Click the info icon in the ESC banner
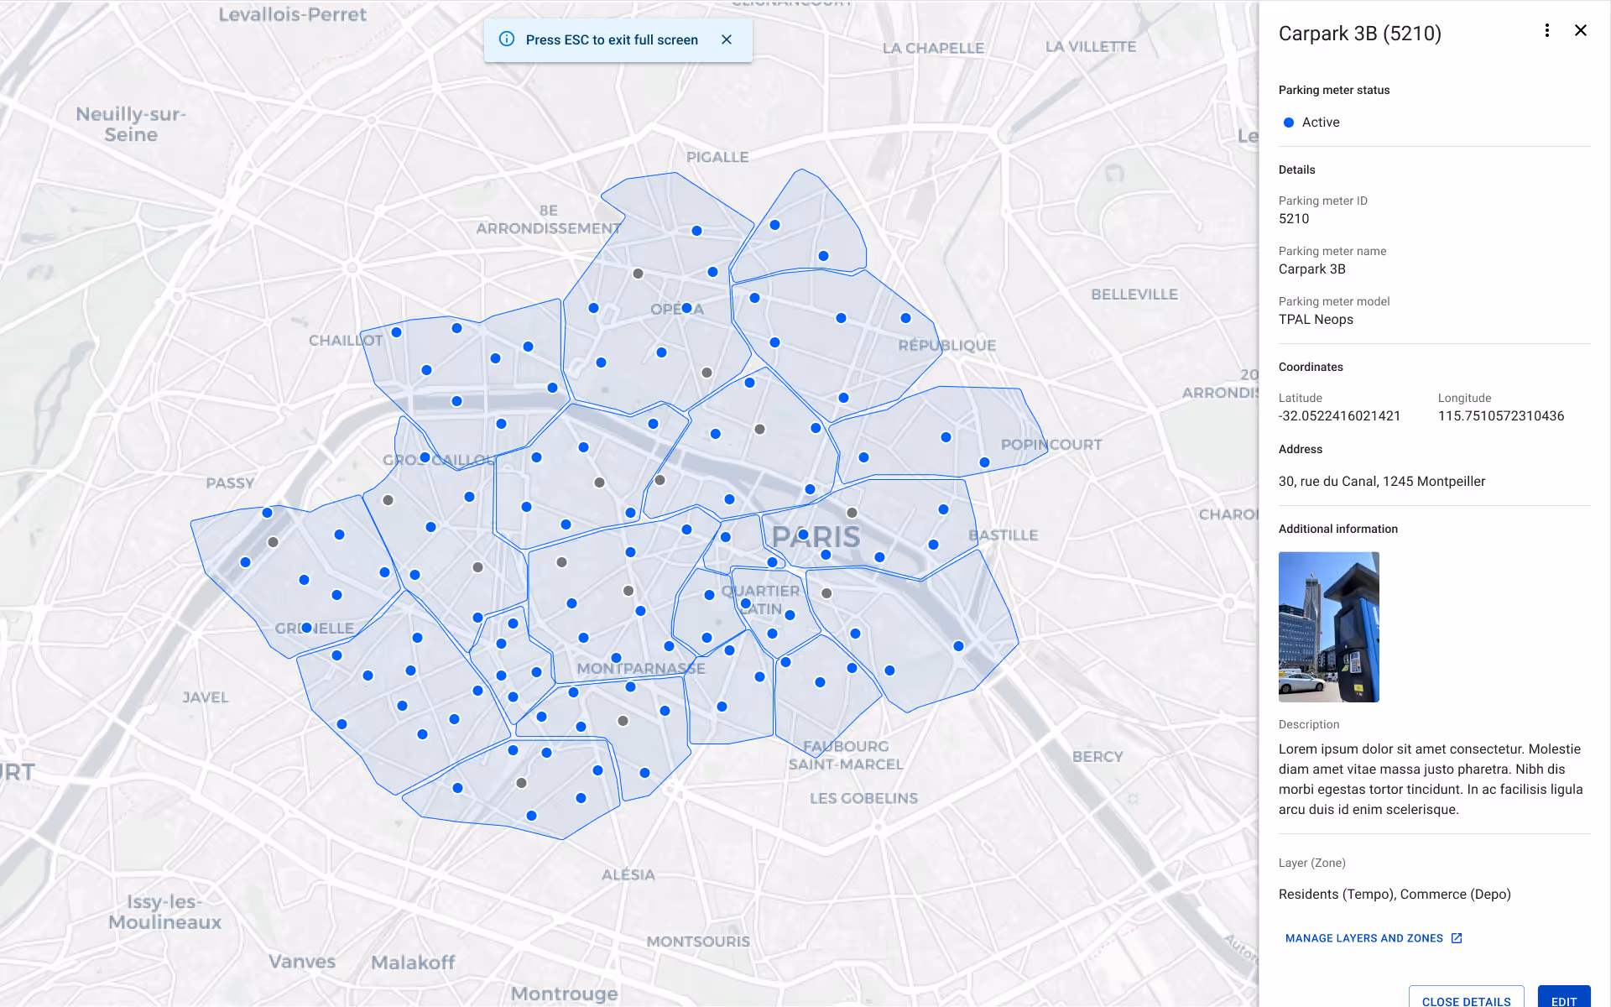The image size is (1611, 1007). (507, 39)
